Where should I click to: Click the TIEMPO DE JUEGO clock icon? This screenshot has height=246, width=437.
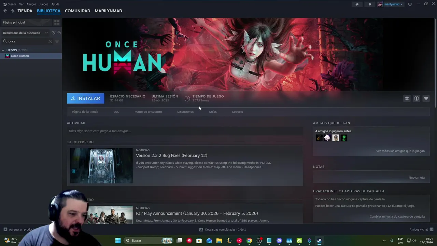point(187,98)
